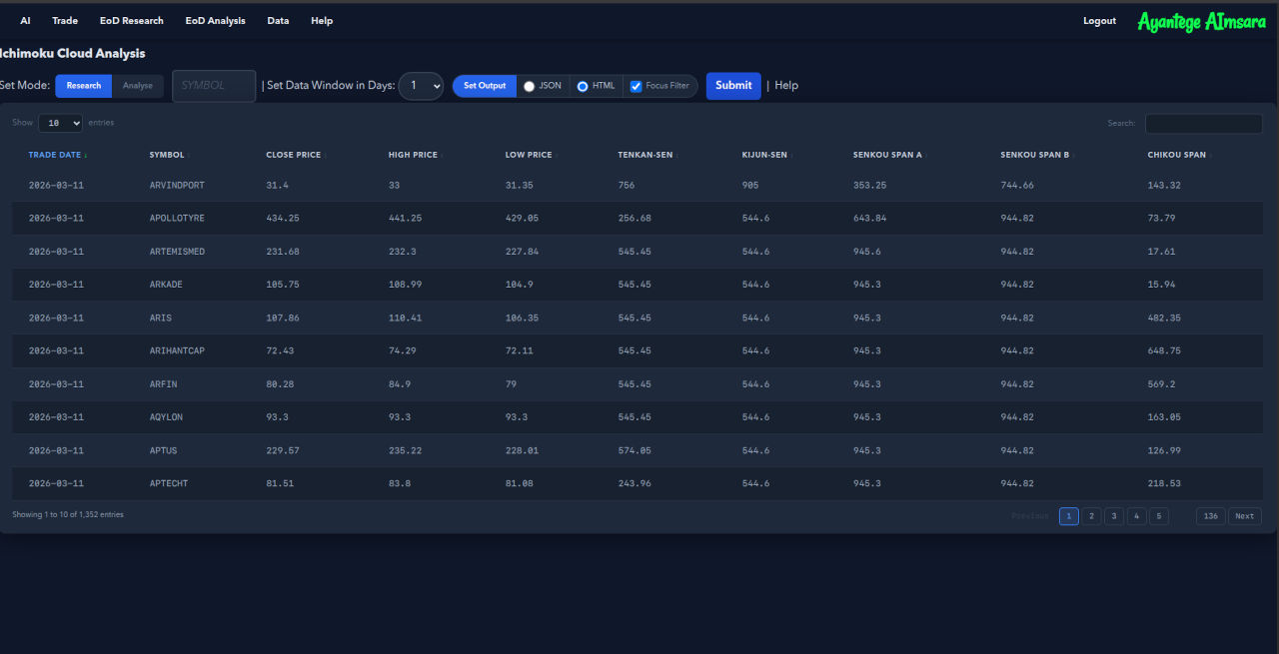Click inside the SYMBOL input box
The height and width of the screenshot is (654, 1279).
[x=213, y=86]
